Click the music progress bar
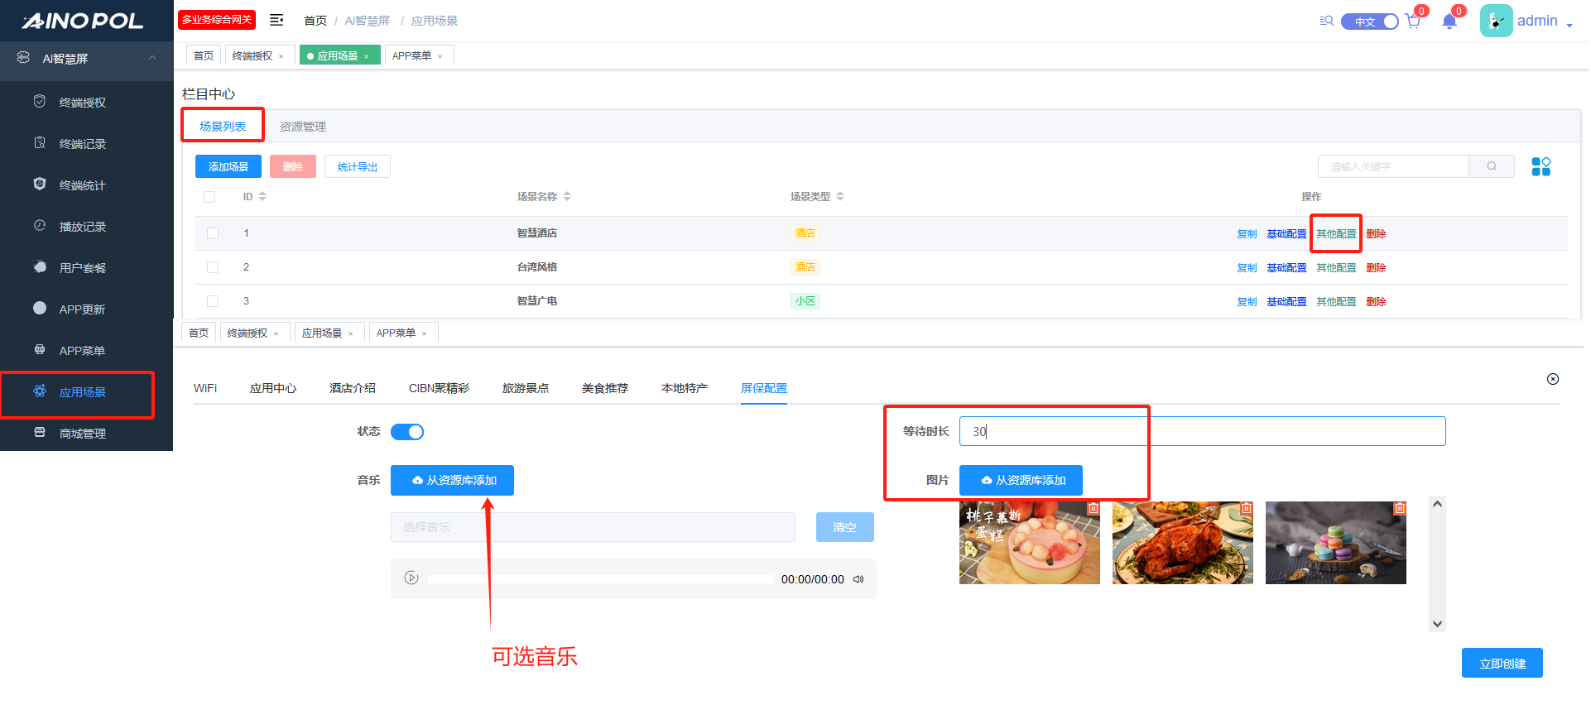The height and width of the screenshot is (705, 1591). [x=600, y=579]
